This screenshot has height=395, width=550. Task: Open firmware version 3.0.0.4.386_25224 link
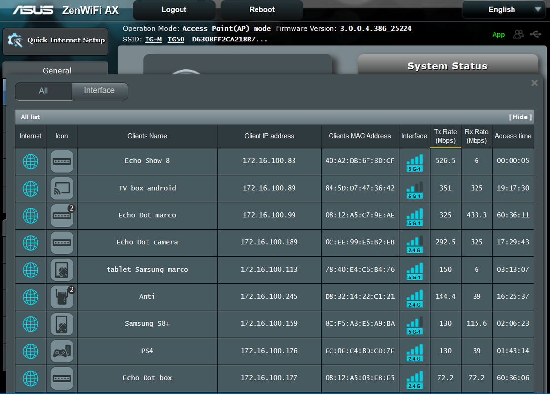[376, 29]
